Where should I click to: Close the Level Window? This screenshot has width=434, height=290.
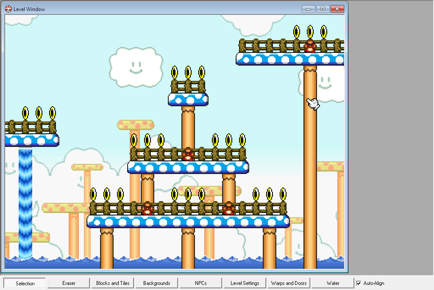[x=337, y=9]
